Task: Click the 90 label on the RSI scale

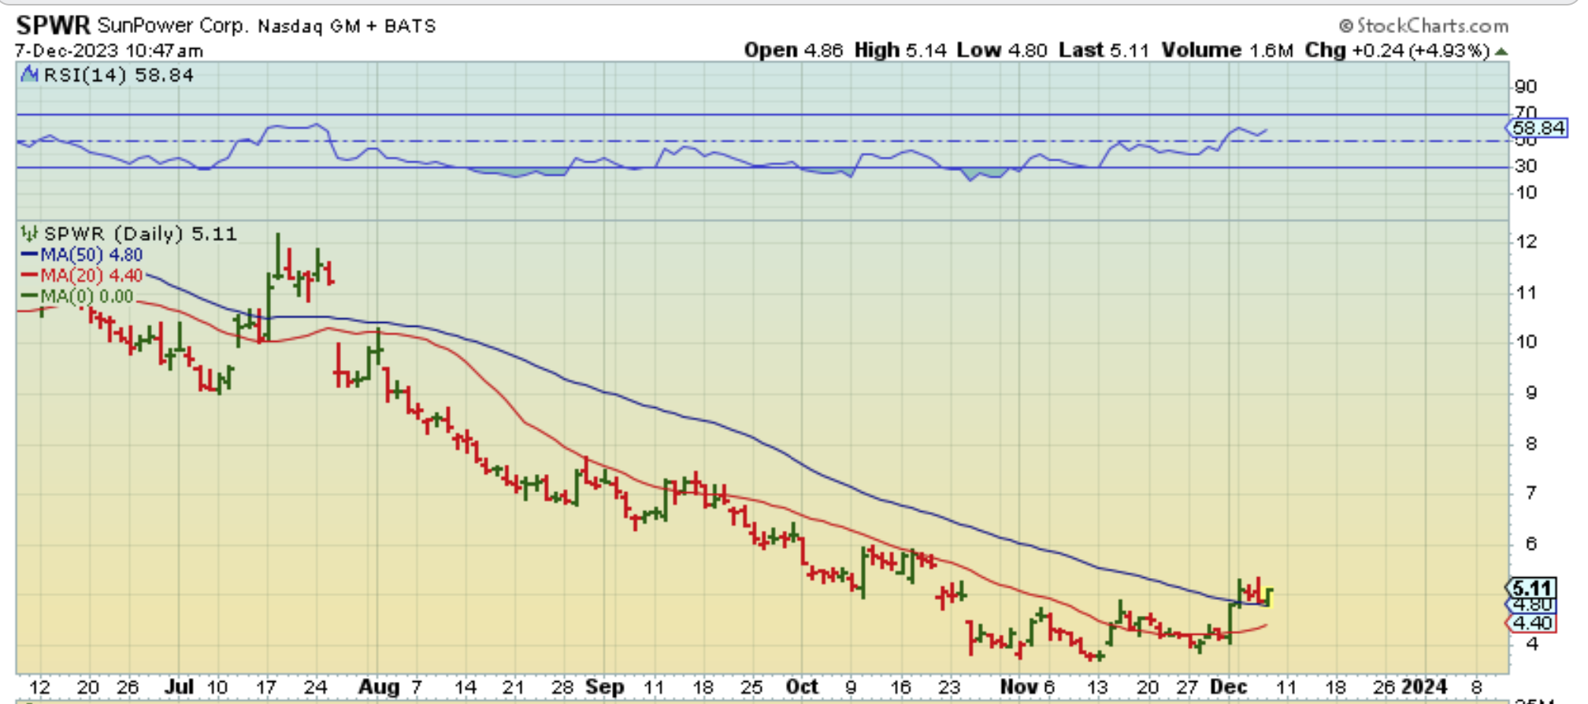Action: (1526, 87)
